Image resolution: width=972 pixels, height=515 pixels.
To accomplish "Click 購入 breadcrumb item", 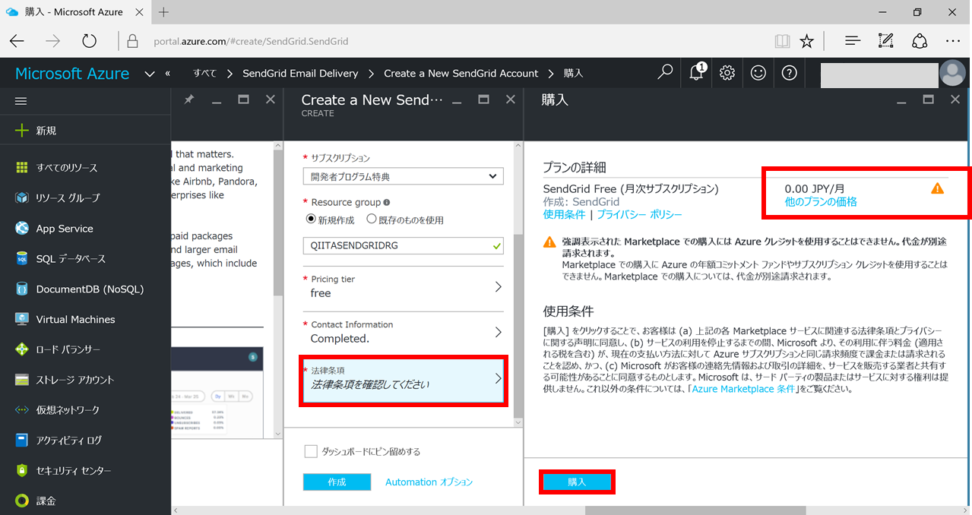I will pos(573,74).
